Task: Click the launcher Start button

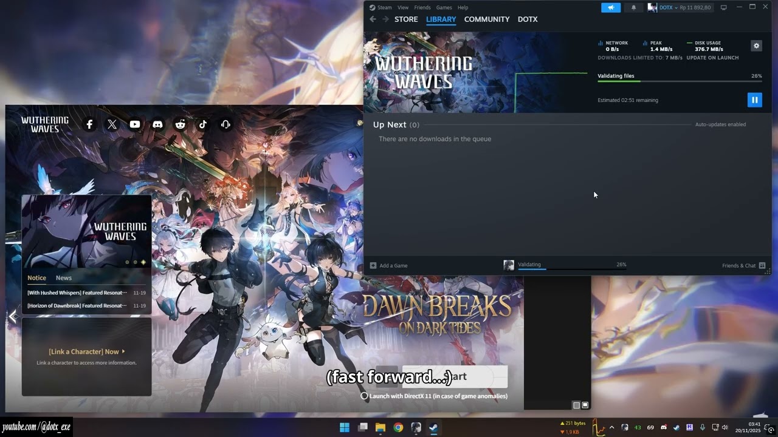Action: [455, 376]
